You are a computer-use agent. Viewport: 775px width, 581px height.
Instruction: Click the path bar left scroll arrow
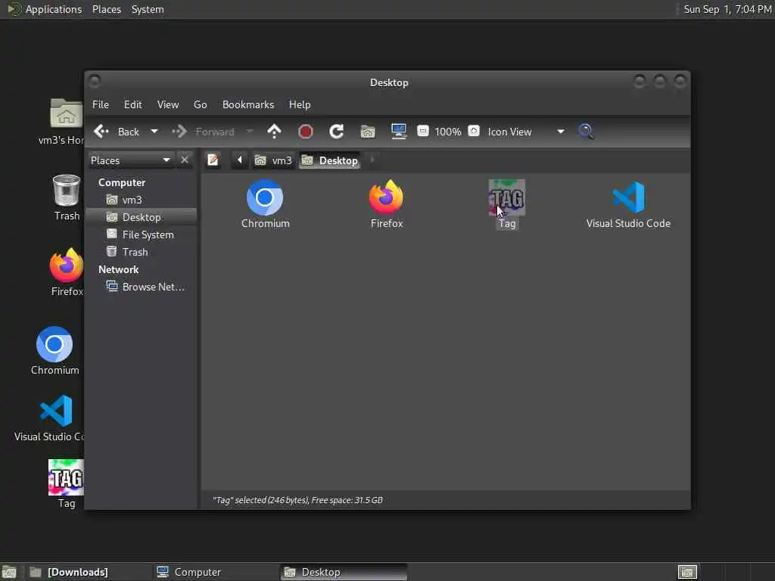(240, 160)
